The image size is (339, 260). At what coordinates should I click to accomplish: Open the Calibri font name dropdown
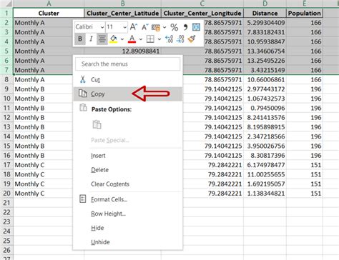[102, 27]
